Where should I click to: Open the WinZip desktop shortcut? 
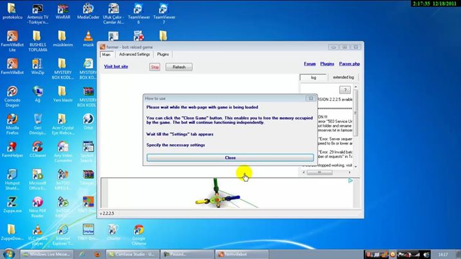[37, 66]
